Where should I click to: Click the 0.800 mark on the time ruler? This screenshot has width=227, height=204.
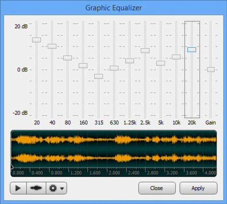pos(56,173)
